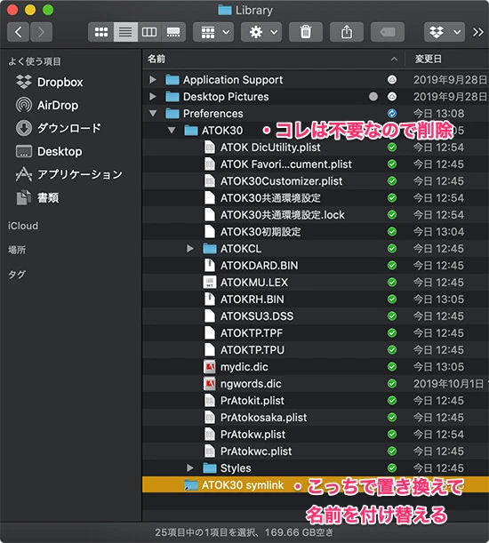Select ATOKTP.TPF file
The image size is (489, 543).
tap(252, 332)
